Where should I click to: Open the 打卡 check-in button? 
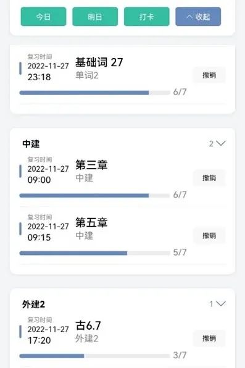tap(147, 17)
